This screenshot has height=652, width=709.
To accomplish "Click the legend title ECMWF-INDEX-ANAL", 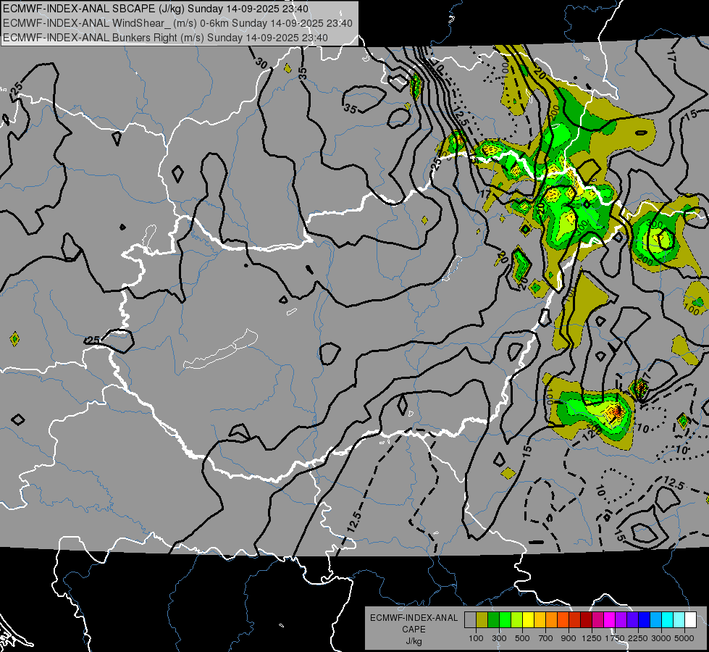I will tap(414, 618).
